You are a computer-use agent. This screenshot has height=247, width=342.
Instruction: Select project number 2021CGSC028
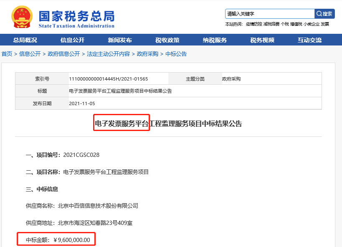tap(81, 155)
